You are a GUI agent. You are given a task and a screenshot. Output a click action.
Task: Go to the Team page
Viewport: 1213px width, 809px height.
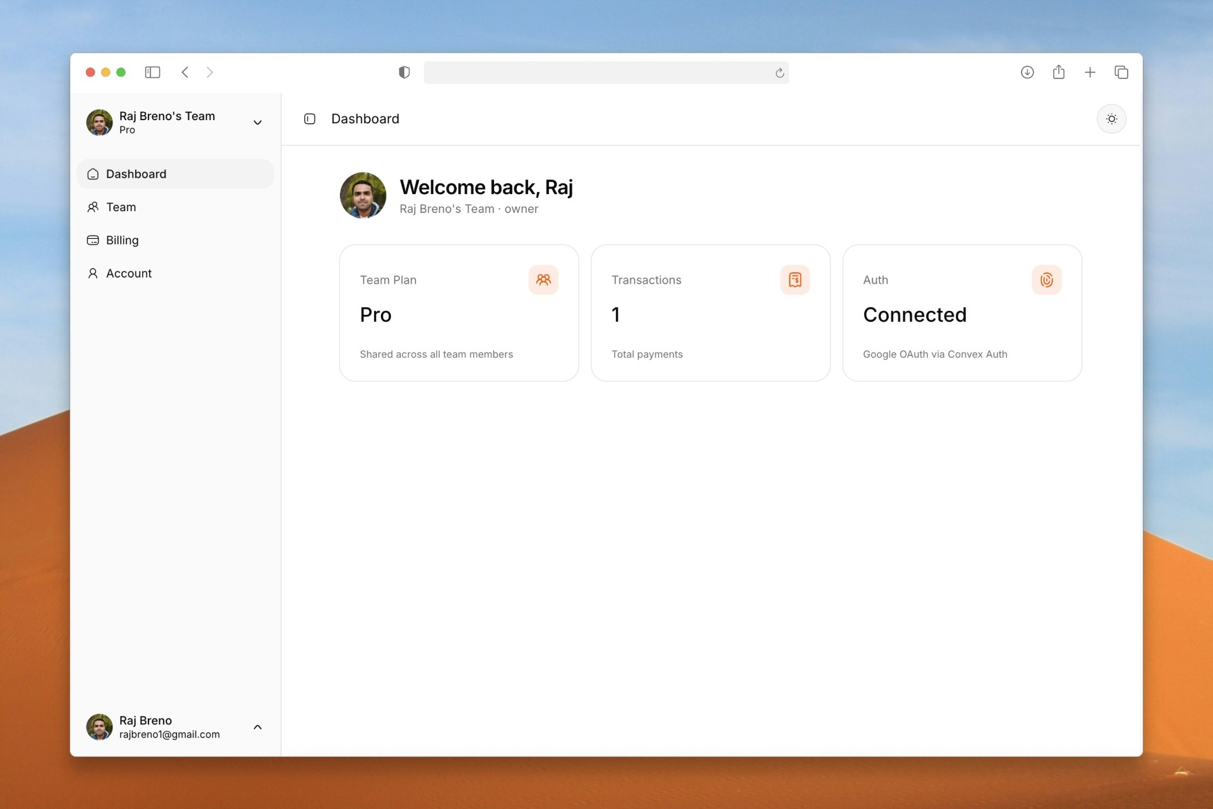click(121, 207)
